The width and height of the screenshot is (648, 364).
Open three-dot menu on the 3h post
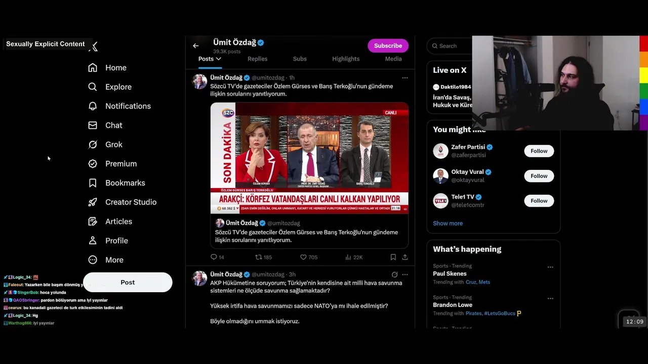click(x=405, y=275)
